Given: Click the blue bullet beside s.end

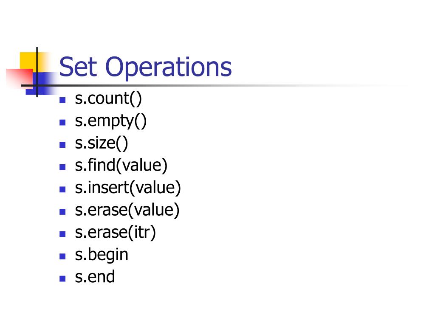Looking at the screenshot, I should coord(62,278).
